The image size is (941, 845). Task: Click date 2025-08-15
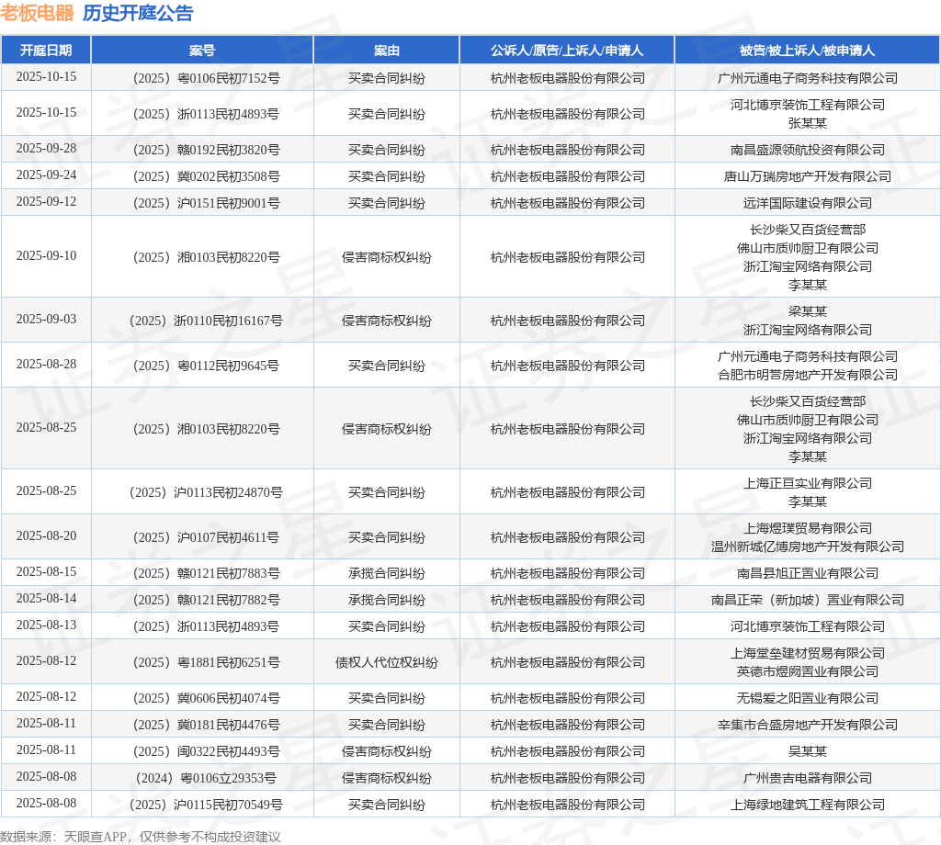46,571
